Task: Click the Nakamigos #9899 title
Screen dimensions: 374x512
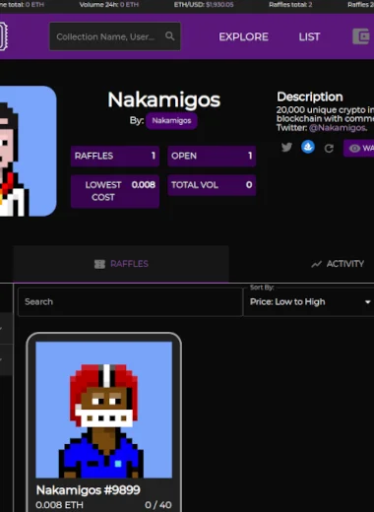Action: (x=88, y=490)
